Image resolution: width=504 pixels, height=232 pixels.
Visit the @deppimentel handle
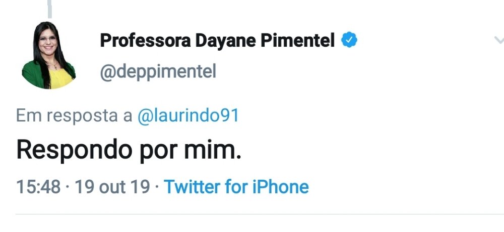pyautogui.click(x=158, y=72)
